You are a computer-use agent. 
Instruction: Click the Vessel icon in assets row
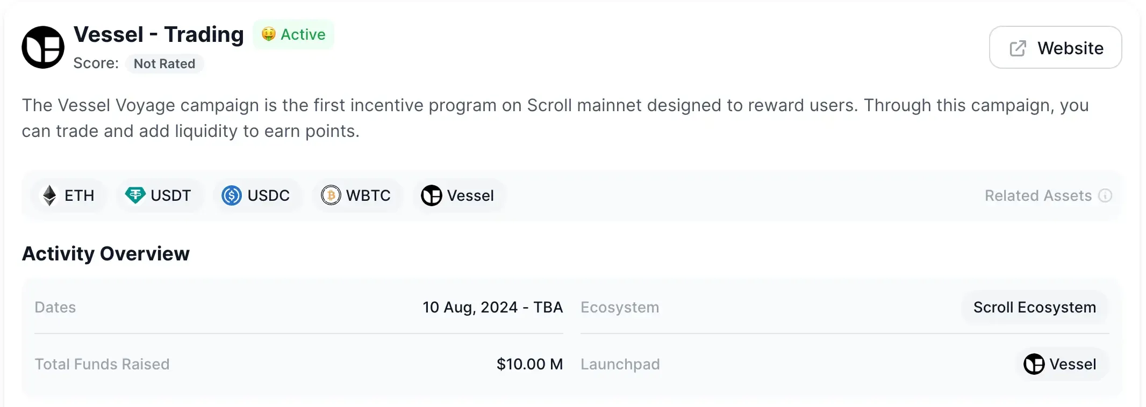coord(431,195)
